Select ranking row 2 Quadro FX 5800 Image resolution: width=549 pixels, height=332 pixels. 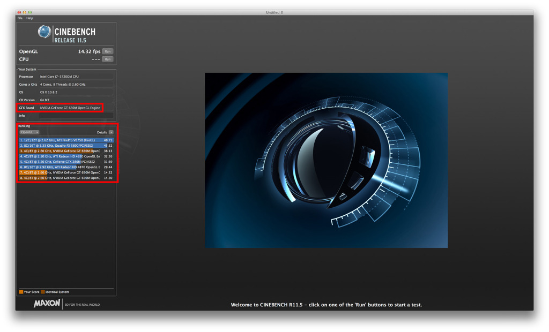coord(66,146)
